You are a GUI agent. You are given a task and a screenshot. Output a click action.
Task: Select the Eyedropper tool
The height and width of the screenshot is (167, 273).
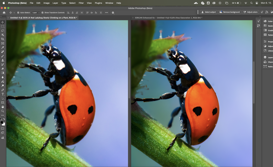[3, 48]
